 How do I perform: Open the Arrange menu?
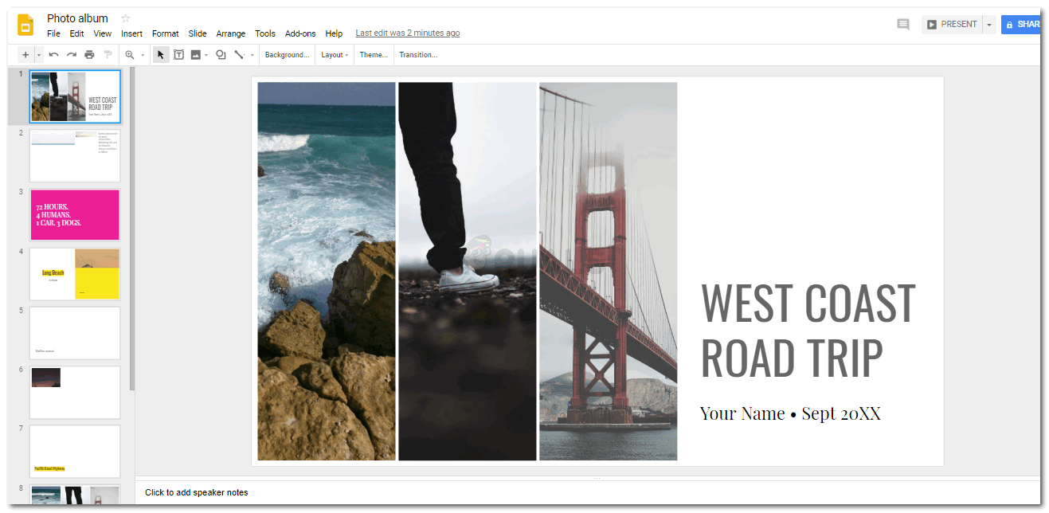tap(231, 33)
